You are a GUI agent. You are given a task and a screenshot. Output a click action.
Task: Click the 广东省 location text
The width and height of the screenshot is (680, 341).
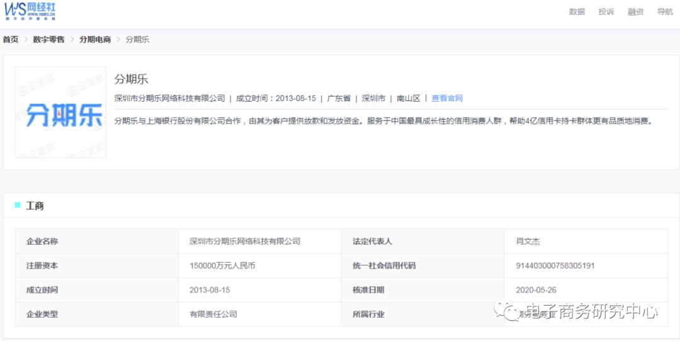point(339,98)
